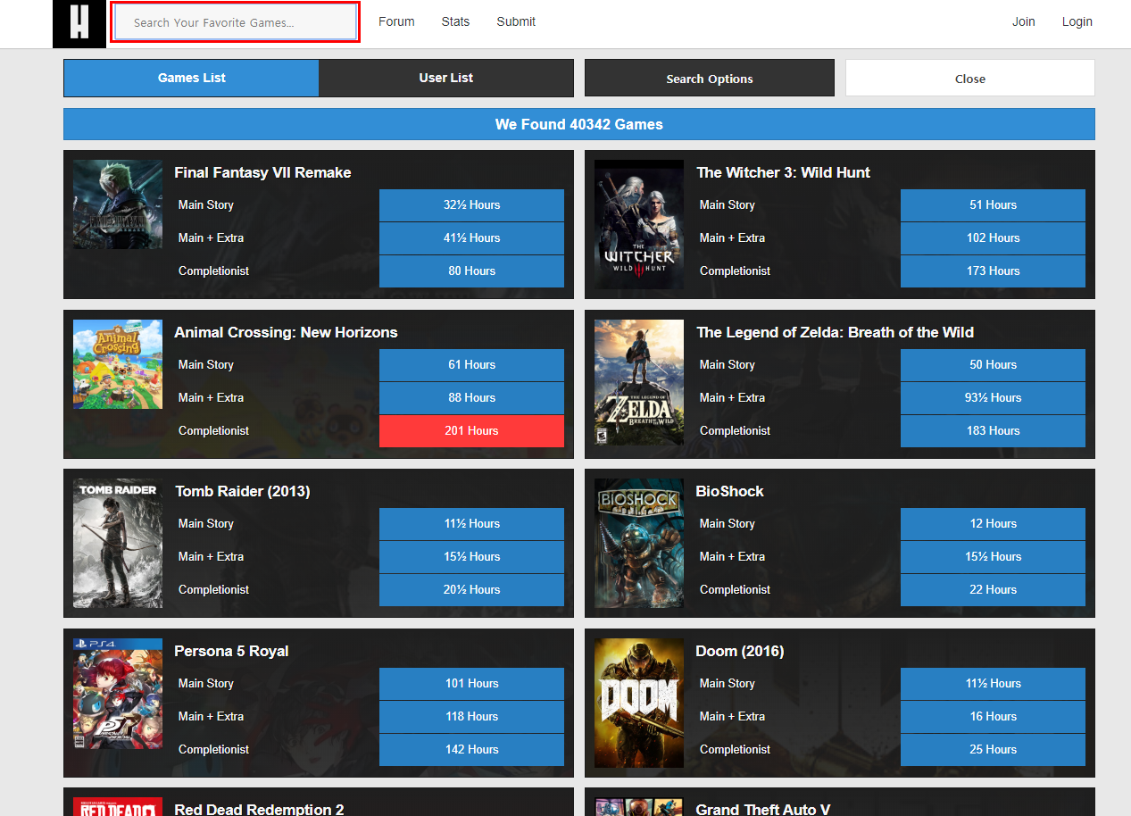Image resolution: width=1131 pixels, height=816 pixels.
Task: Click the Close button
Action: [970, 78]
